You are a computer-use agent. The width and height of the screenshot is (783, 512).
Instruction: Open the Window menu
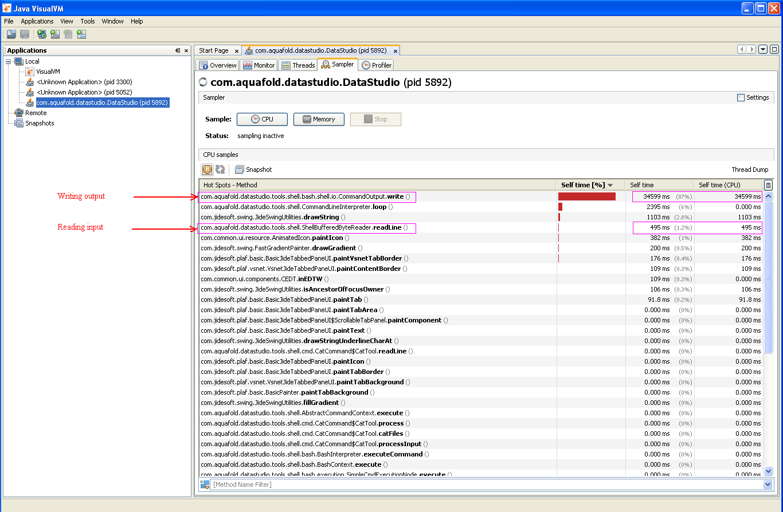point(112,21)
